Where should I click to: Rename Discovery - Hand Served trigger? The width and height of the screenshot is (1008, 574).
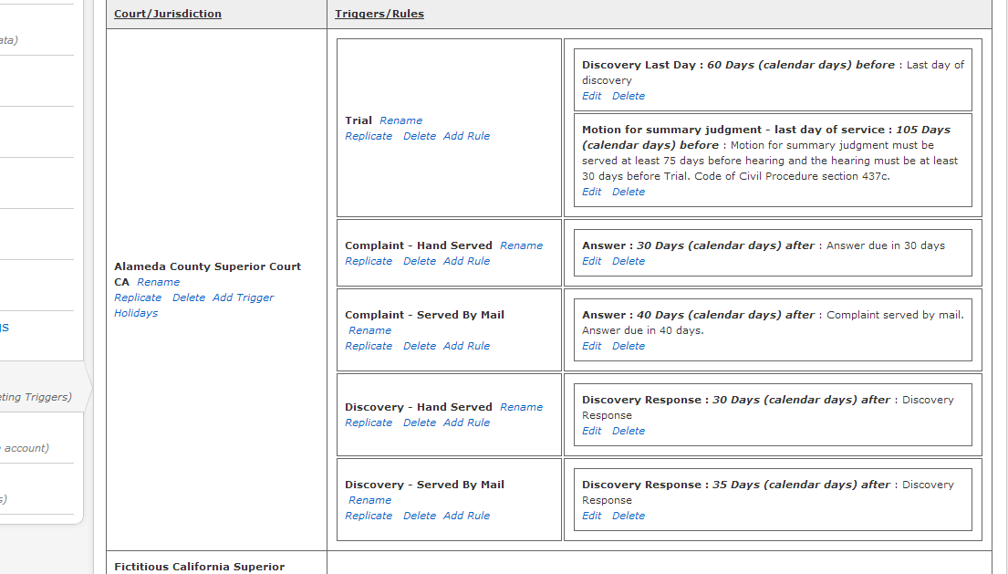pos(522,407)
